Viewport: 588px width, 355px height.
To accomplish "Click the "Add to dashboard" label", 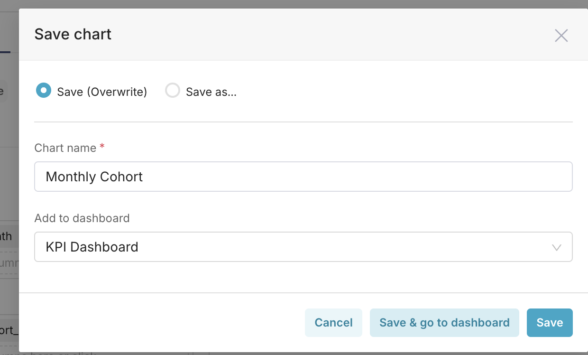I will coord(82,218).
